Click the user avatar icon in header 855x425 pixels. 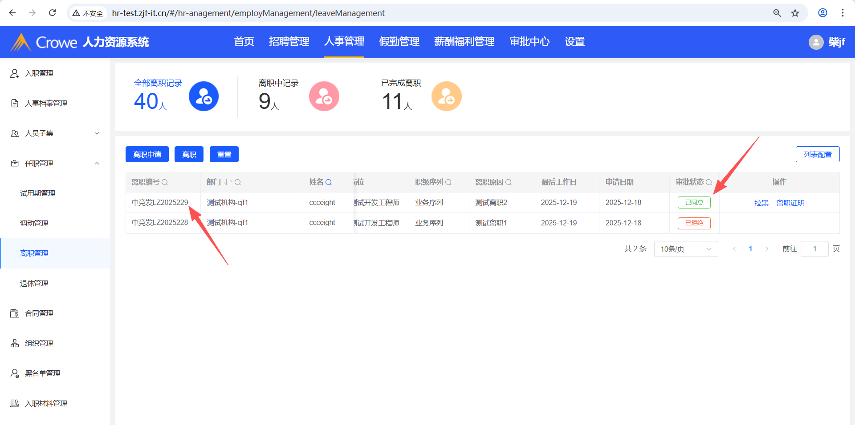[x=816, y=42]
